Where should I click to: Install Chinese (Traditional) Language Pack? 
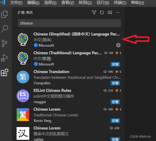click(115, 64)
